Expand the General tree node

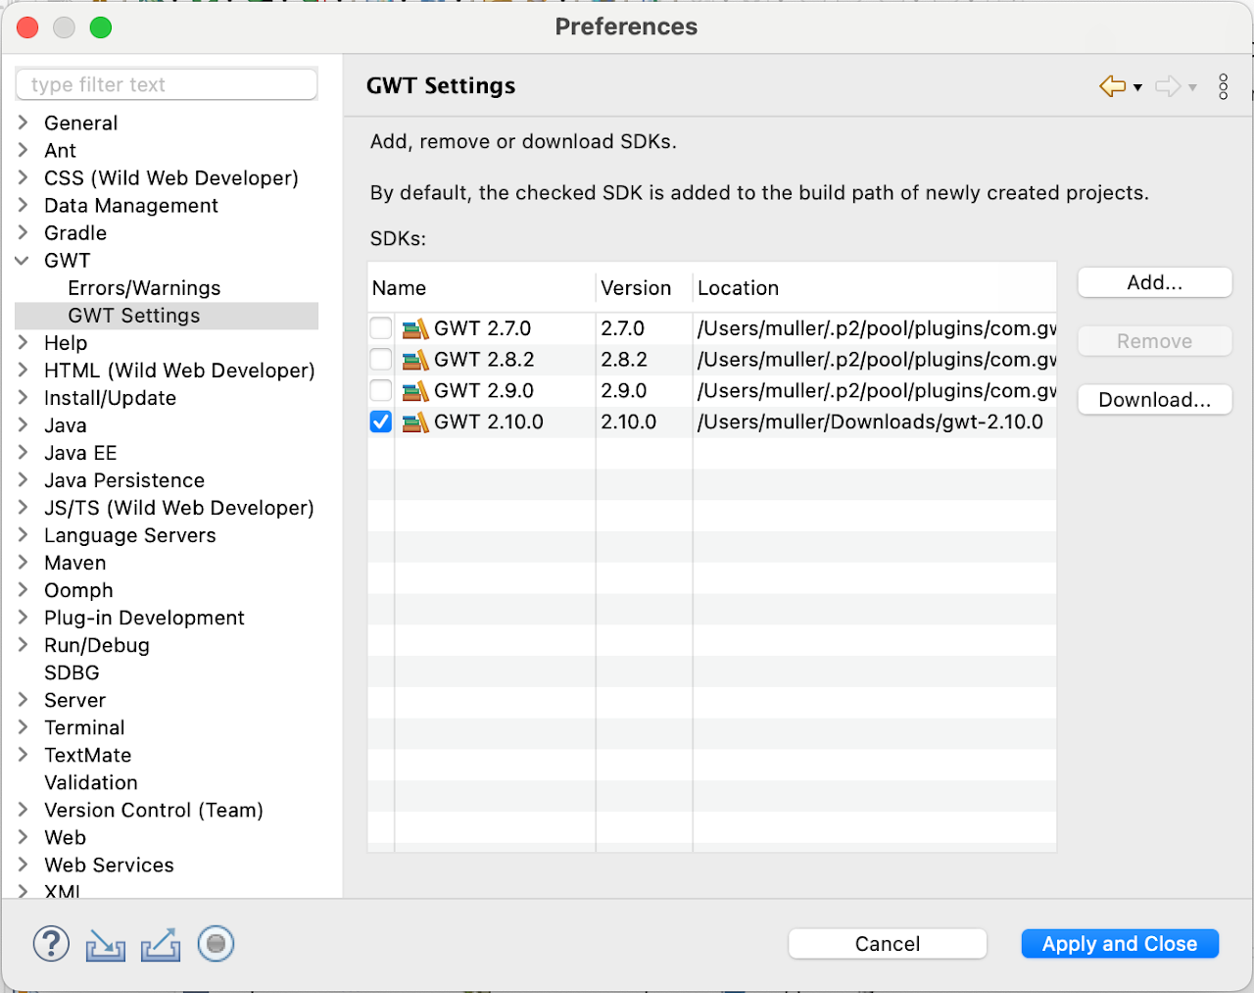tap(23, 123)
